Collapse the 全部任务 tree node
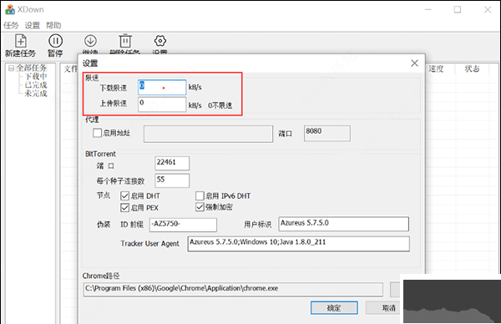The width and height of the screenshot is (501, 324). (11, 68)
